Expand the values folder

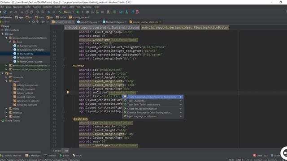6,116
